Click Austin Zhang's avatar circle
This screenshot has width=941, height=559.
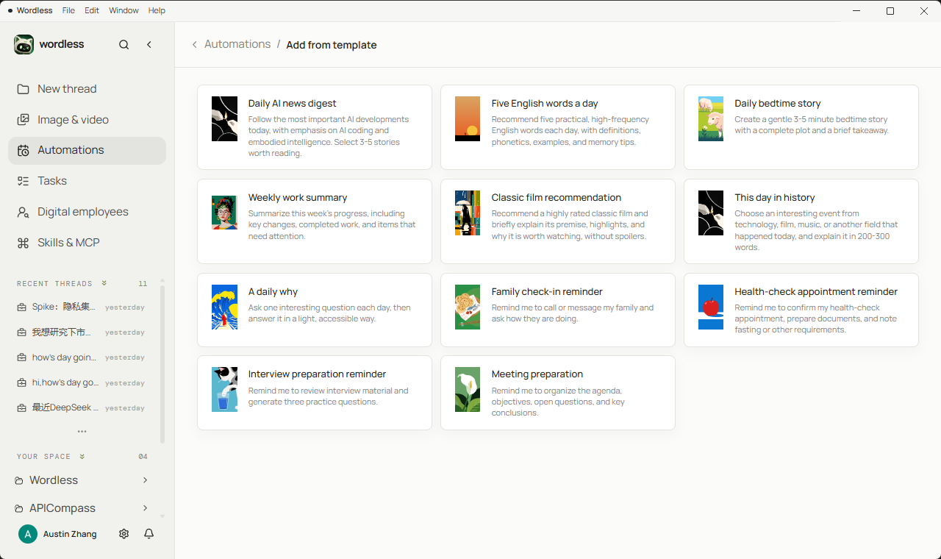click(x=28, y=534)
